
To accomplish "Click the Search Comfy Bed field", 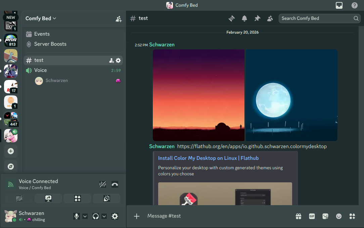I will tap(319, 18).
